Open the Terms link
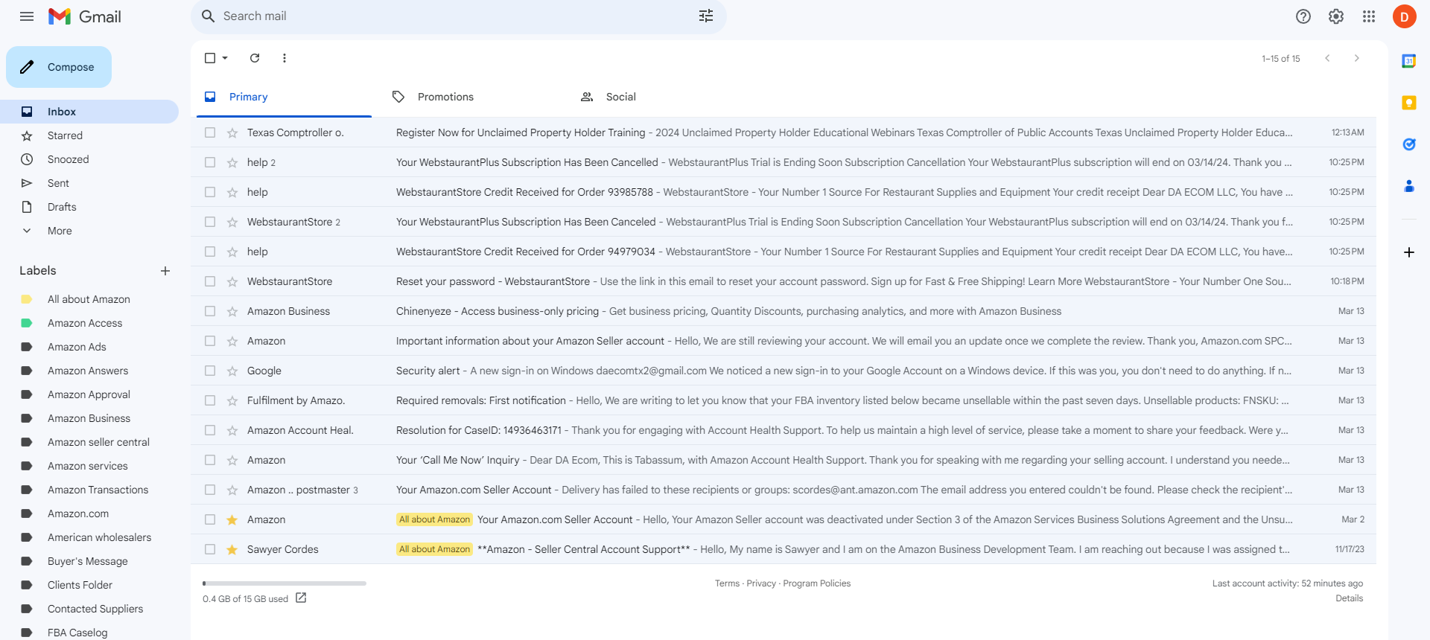Viewport: 1430px width, 640px height. point(727,583)
